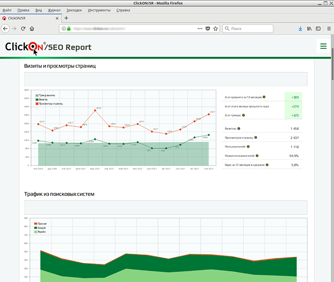Go to the Firefox home page
Screen dimensions: 334x282
coord(32,29)
